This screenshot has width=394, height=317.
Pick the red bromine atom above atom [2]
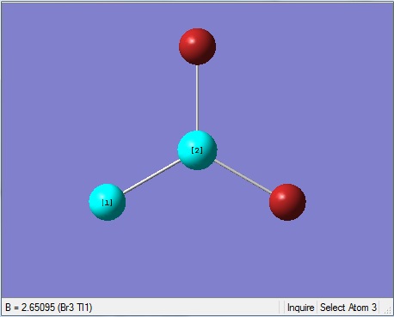tap(197, 46)
